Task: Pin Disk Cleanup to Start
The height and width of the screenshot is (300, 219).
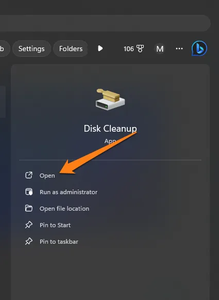Action: [55, 225]
